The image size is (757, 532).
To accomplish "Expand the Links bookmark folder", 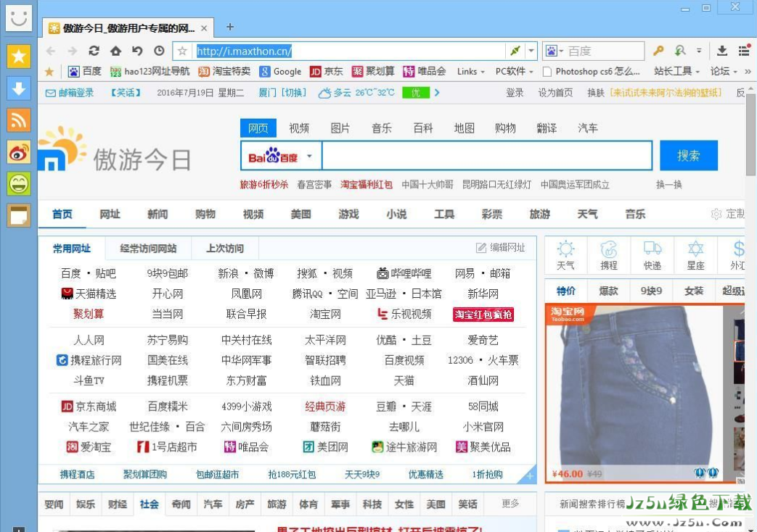I will (471, 72).
